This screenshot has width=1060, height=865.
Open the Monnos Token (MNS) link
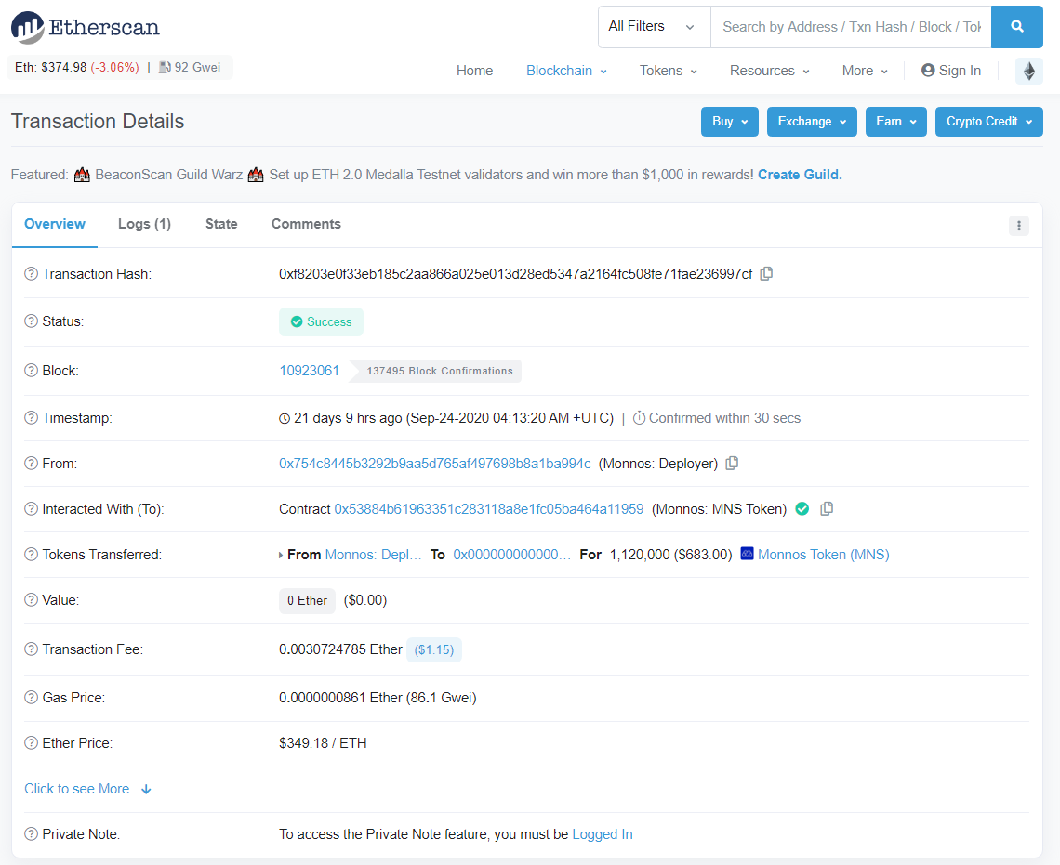(824, 555)
